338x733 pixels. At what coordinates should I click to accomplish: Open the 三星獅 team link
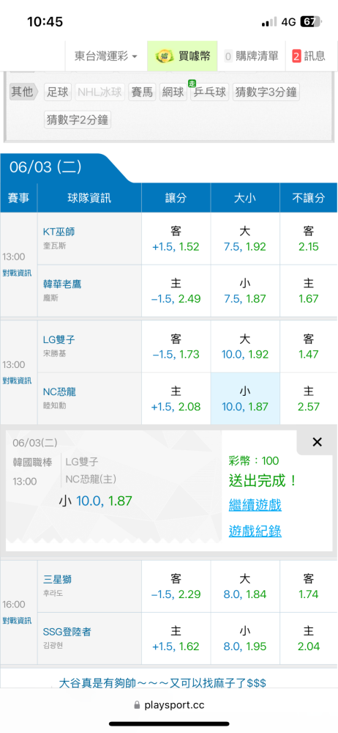pyautogui.click(x=57, y=580)
